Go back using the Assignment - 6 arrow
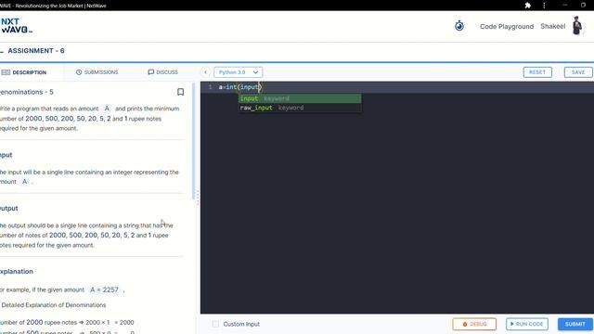The image size is (594, 334). point(2,51)
